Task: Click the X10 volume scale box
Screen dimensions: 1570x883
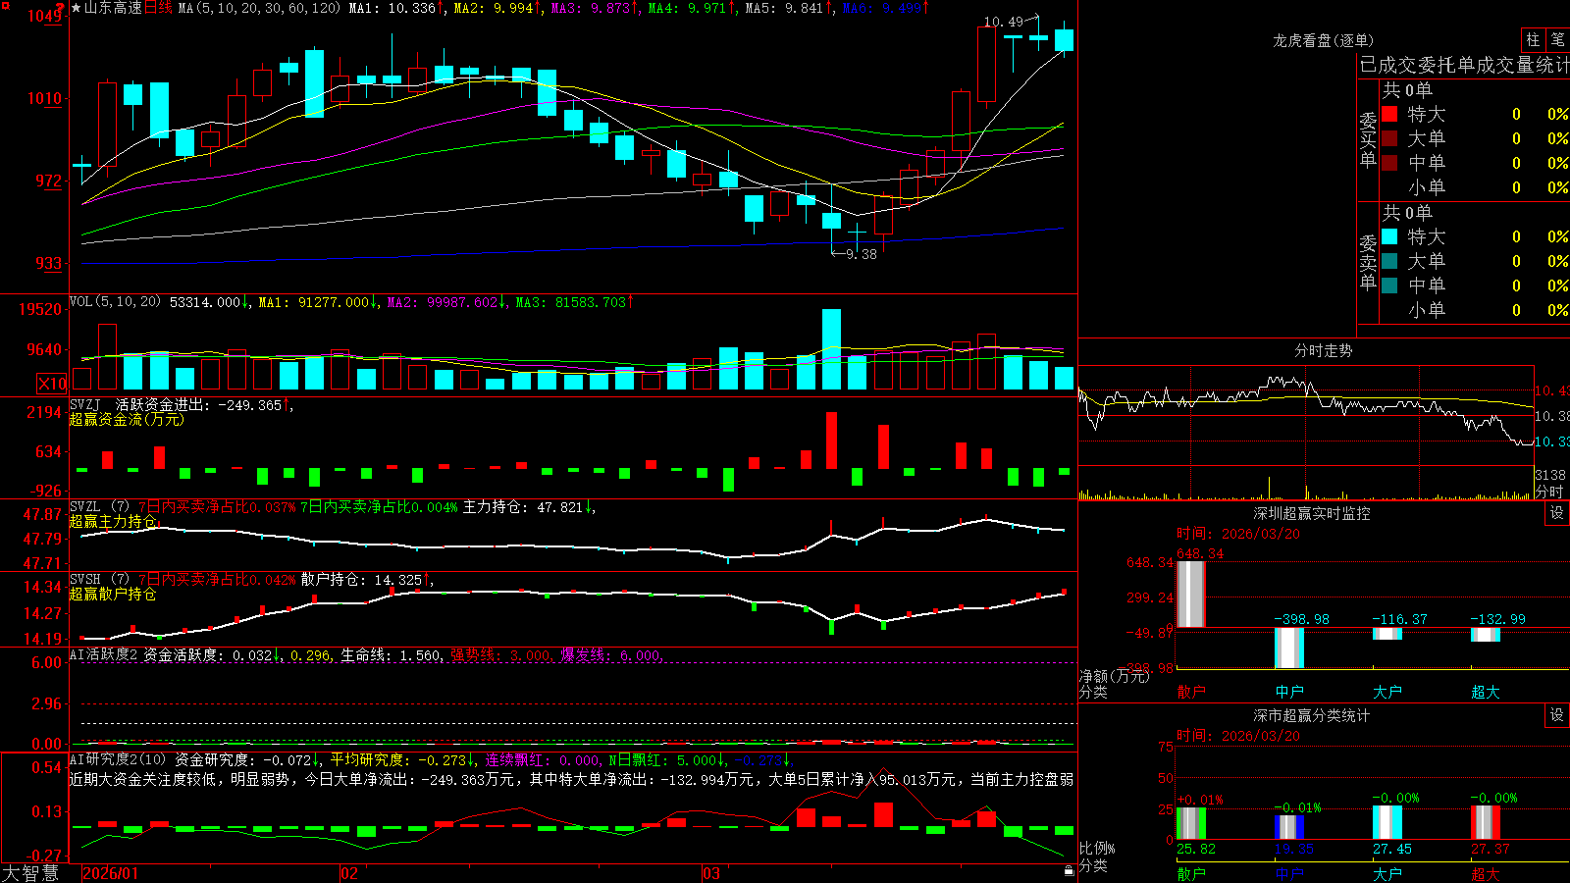Action: (52, 384)
